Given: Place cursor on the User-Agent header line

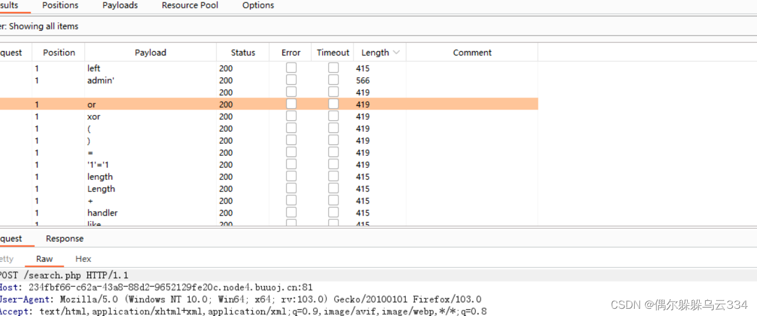Looking at the screenshot, I should click(241, 299).
